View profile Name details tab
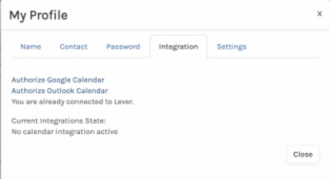The height and width of the screenshot is (179, 330). click(31, 47)
